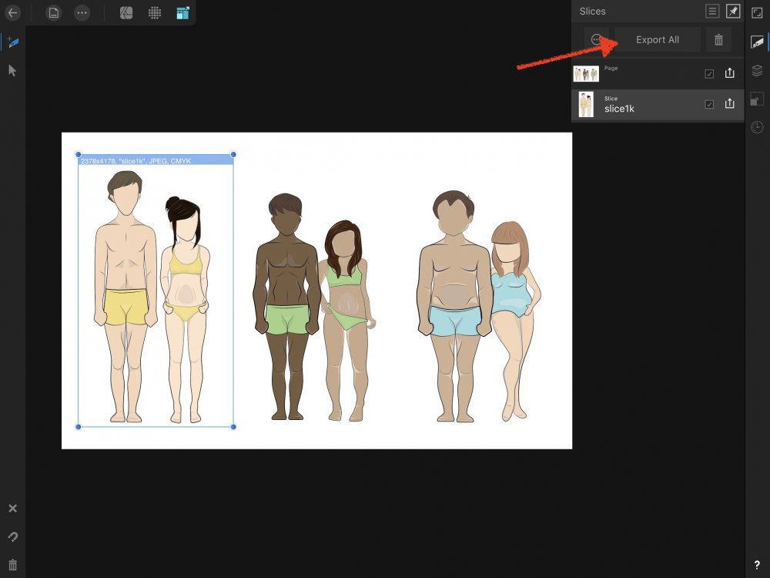Tap the back arrow to leave document
This screenshot has height=578, width=770.
pyautogui.click(x=12, y=13)
